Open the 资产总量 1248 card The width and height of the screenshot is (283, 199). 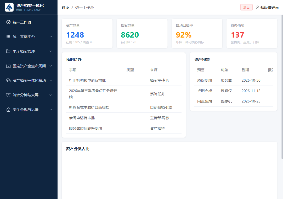tap(87, 33)
